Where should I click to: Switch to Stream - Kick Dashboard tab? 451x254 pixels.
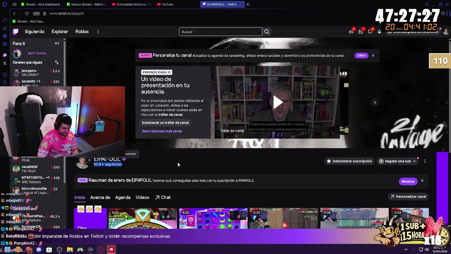tap(41, 4)
